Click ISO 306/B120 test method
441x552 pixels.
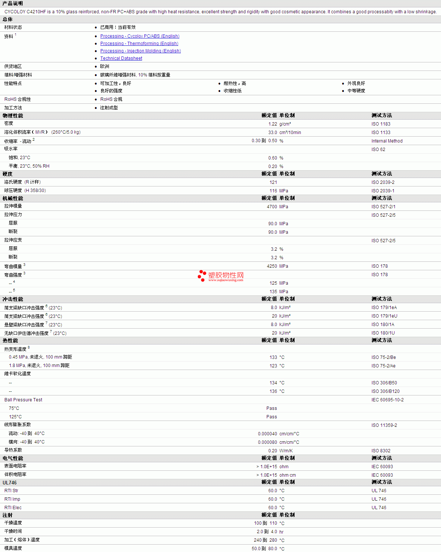(386, 391)
